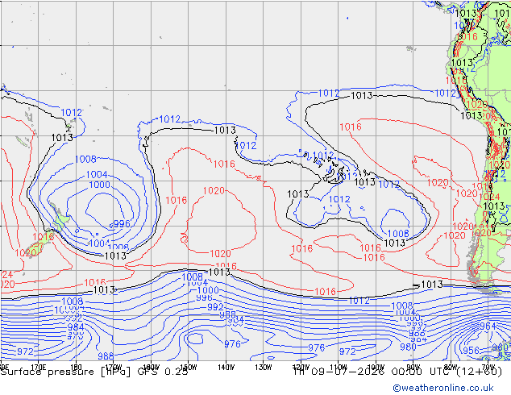Click the 996 label inside the New Zealand low
The image size is (511, 395).
[x=122, y=224]
